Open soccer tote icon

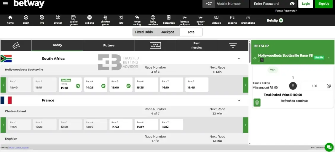click(x=200, y=17)
